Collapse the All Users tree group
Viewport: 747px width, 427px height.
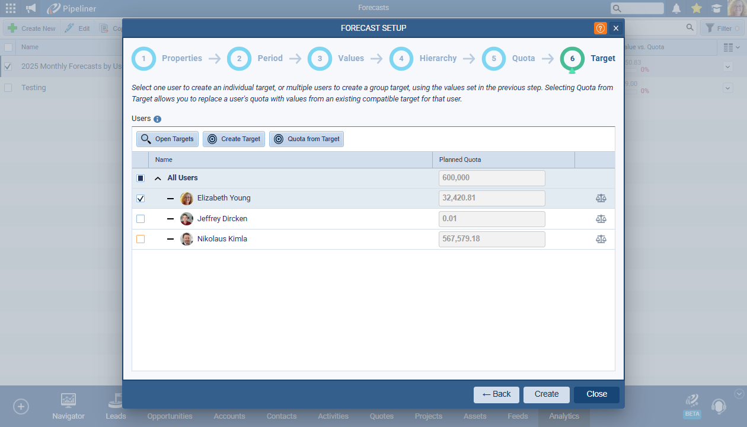(158, 178)
